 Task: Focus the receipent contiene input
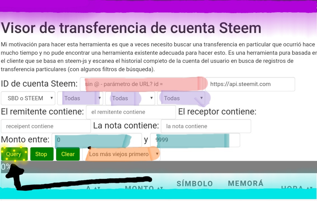click(x=46, y=126)
